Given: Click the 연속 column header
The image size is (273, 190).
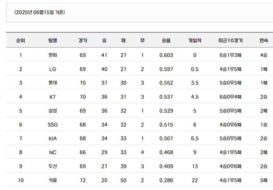Looking at the screenshot, I should point(264,40).
